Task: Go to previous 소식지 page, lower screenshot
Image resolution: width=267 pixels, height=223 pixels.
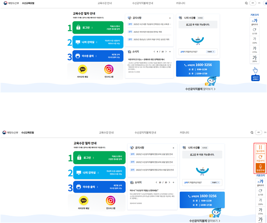Action: (x=156, y=182)
